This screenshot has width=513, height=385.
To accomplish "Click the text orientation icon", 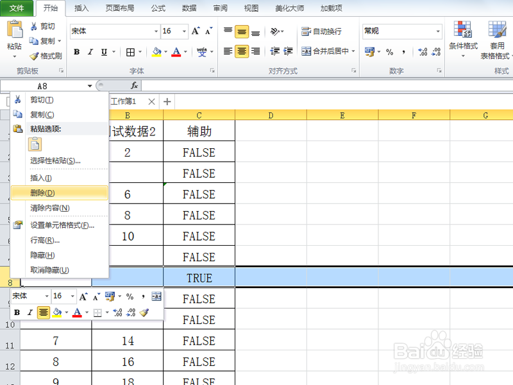I will (275, 31).
